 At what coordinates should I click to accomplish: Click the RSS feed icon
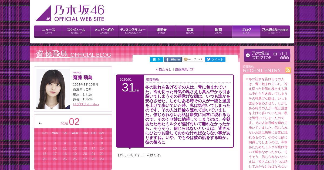coord(288,70)
